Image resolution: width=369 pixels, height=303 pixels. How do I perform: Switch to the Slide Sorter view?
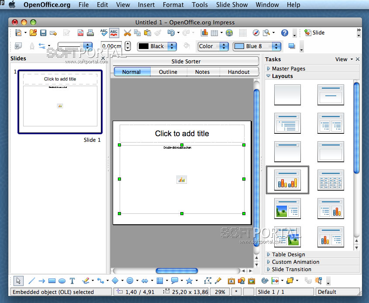186,62
